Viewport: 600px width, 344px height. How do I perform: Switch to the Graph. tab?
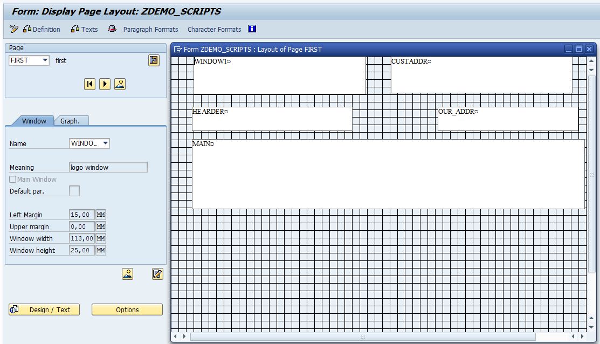[71, 121]
